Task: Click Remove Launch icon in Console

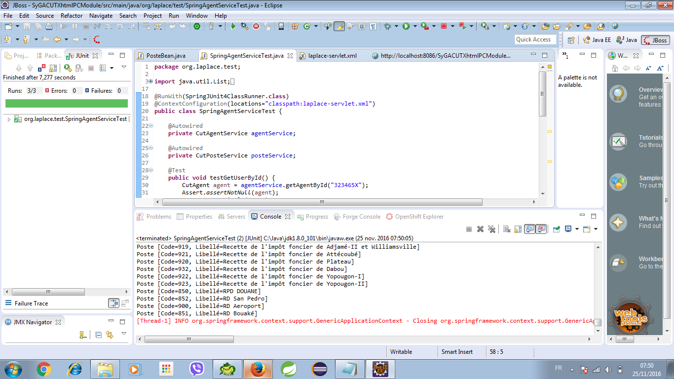Action: [480, 229]
